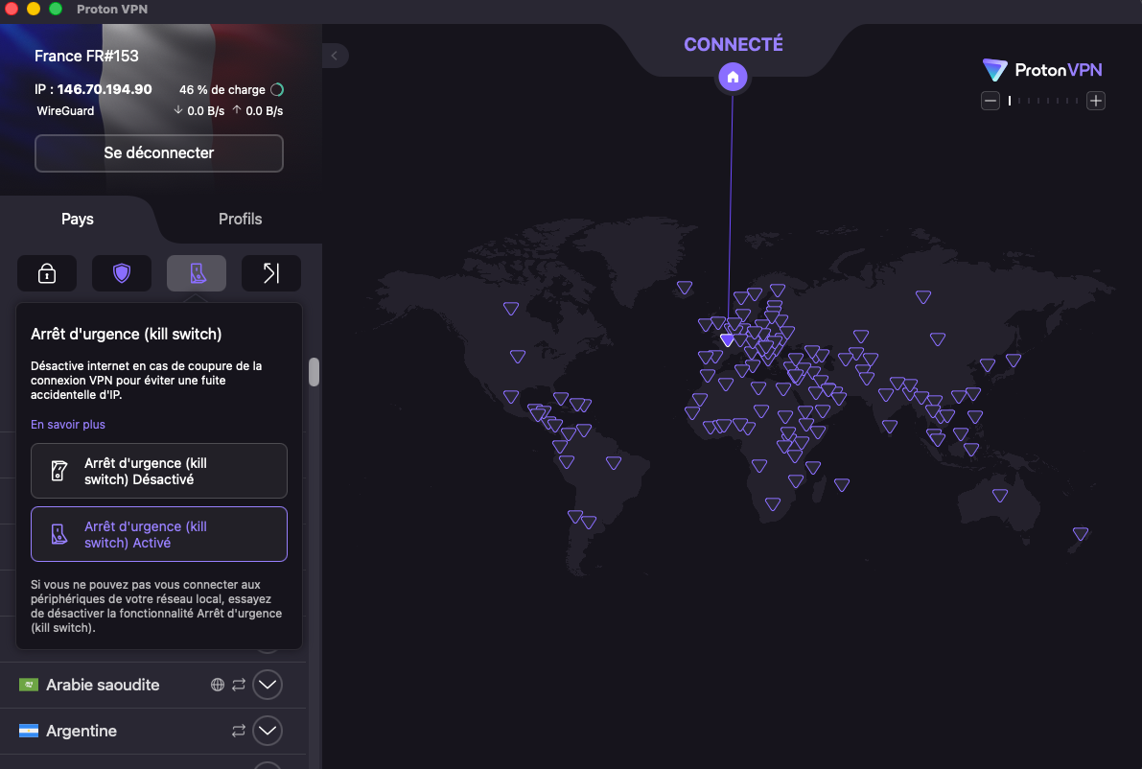Screen dimensions: 1142x769
Task: Switch to the Pays tab
Action: (x=78, y=219)
